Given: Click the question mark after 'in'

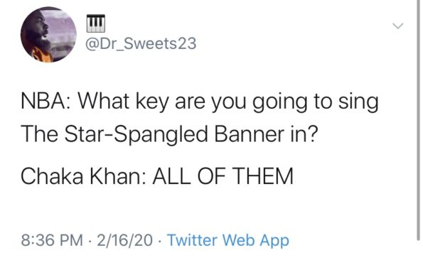Looking at the screenshot, I should tap(312, 134).
